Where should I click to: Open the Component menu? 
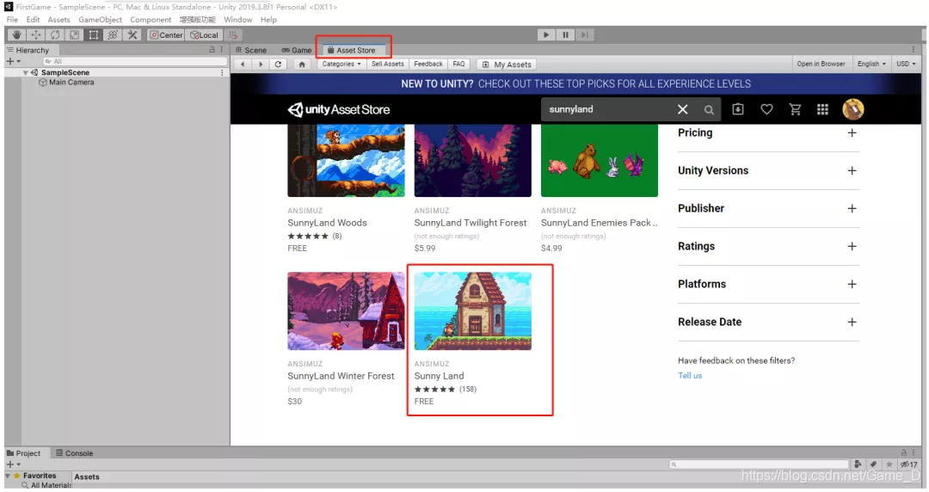151,20
